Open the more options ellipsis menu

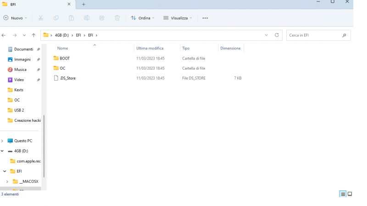pyautogui.click(x=205, y=18)
